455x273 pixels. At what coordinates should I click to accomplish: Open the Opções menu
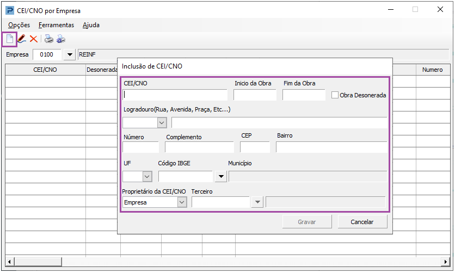19,25
